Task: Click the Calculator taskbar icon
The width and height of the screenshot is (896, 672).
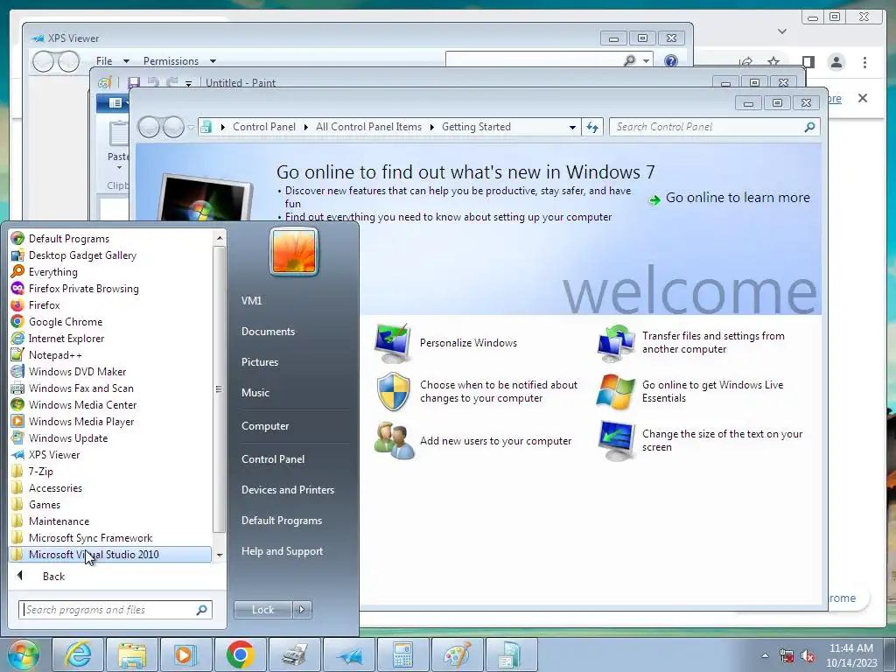Action: [402, 654]
